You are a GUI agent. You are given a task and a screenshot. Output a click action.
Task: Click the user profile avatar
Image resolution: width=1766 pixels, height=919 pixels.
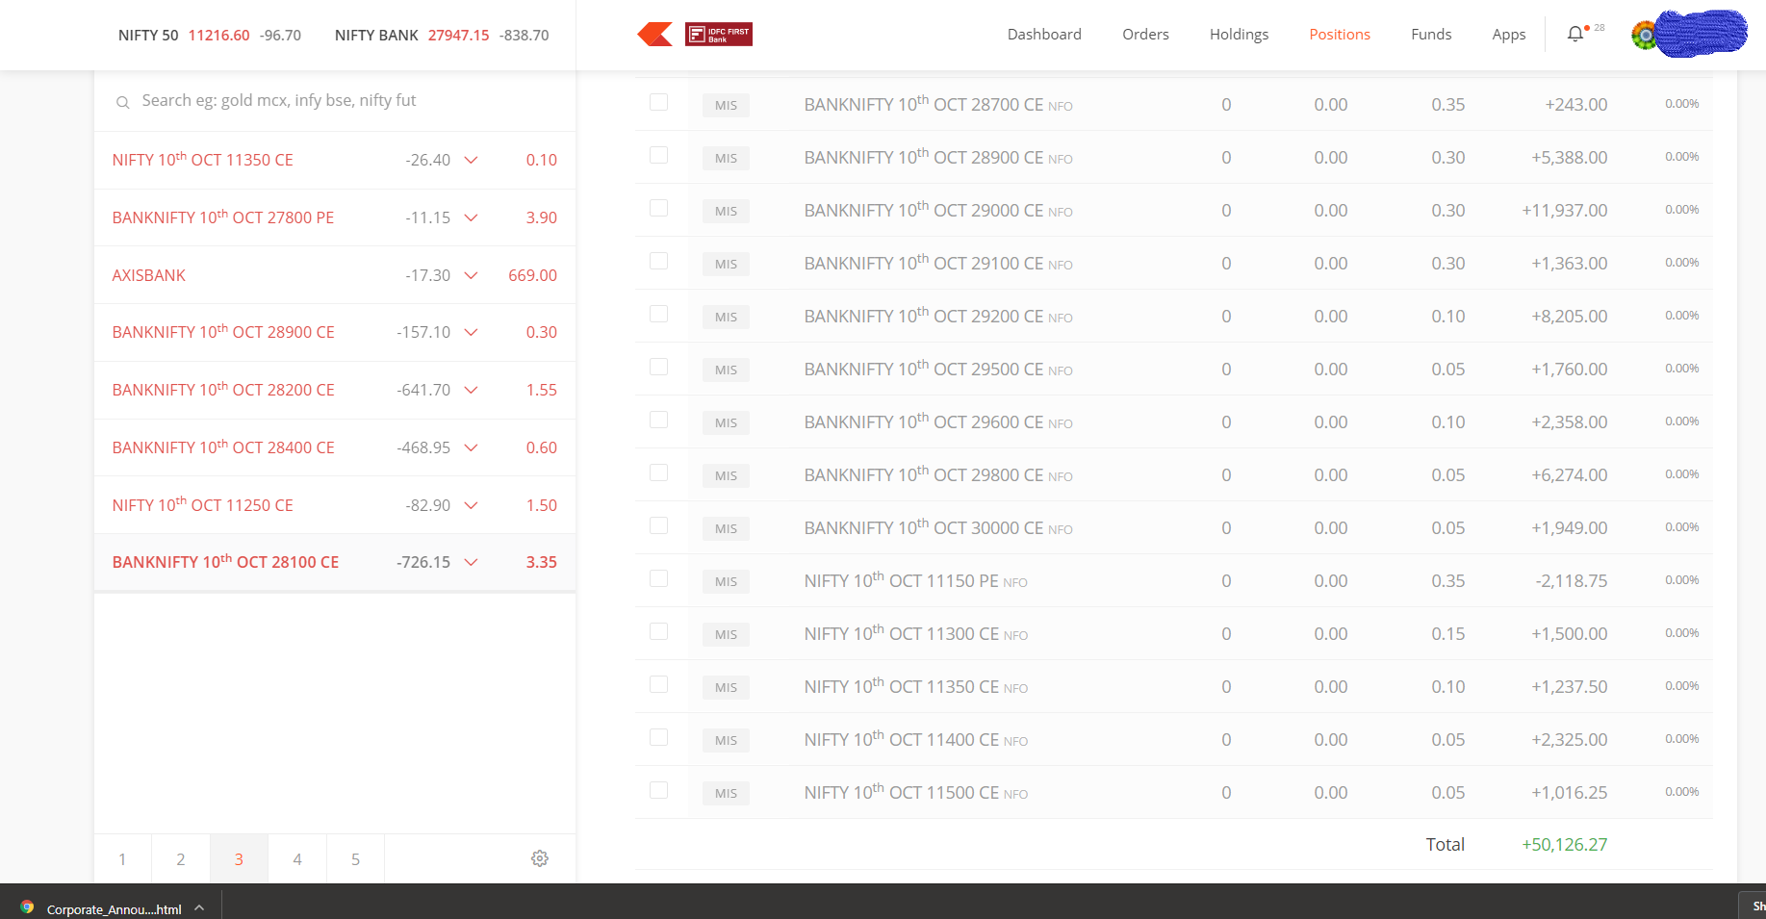click(1645, 36)
